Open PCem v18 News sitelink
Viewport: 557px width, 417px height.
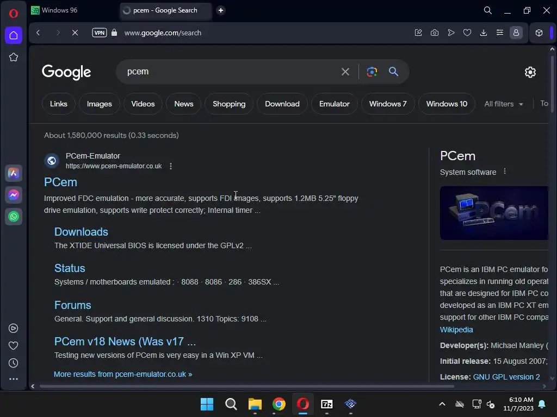point(125,341)
